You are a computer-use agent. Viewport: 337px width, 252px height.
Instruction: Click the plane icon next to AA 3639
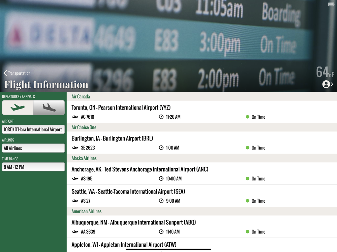click(x=75, y=232)
